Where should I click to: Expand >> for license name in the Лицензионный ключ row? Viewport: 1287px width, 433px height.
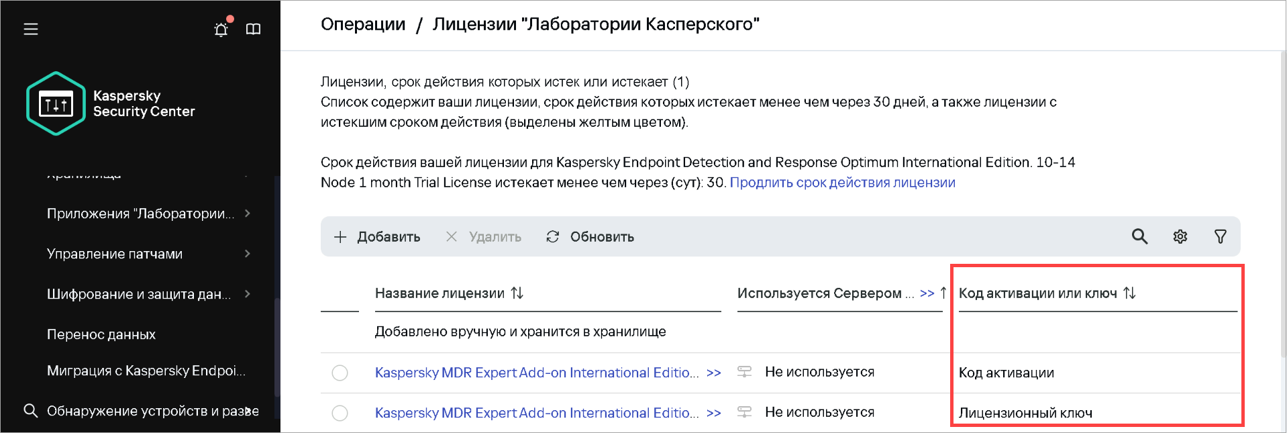pos(714,413)
